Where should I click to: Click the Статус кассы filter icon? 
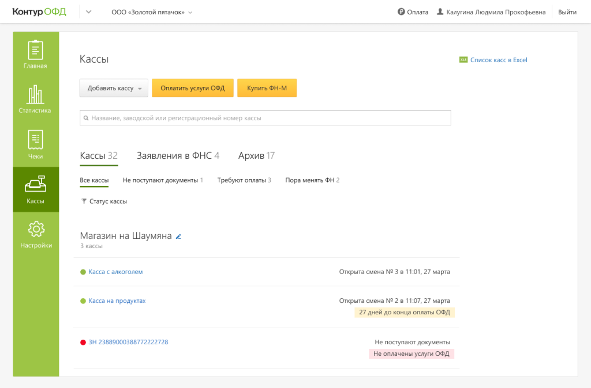point(83,201)
